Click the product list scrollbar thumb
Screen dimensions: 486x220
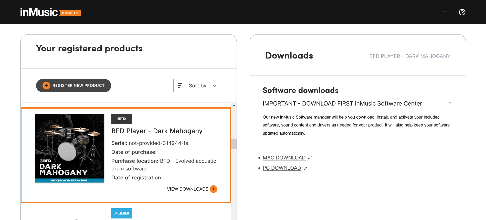tap(234, 144)
